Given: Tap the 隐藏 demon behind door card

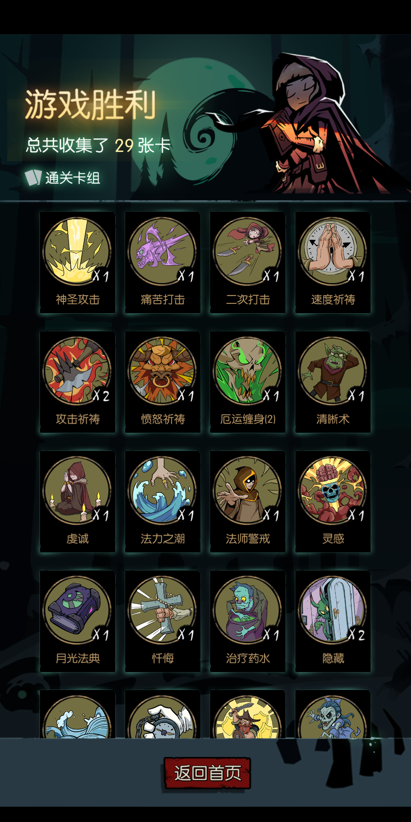Looking at the screenshot, I should coord(333,621).
